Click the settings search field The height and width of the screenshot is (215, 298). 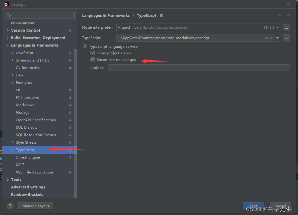pos(40,15)
